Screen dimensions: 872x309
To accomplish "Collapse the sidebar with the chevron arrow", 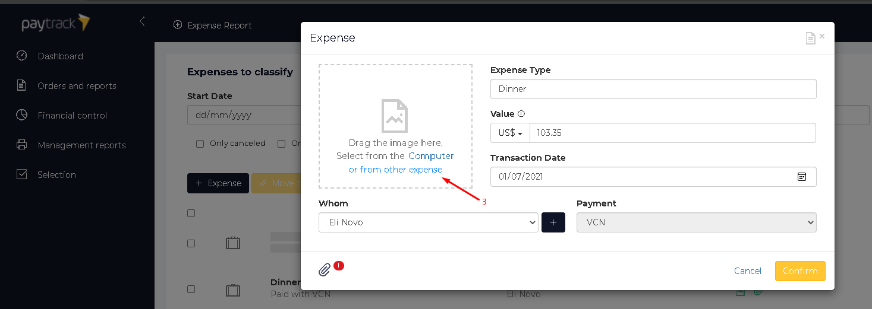I will 142,21.
